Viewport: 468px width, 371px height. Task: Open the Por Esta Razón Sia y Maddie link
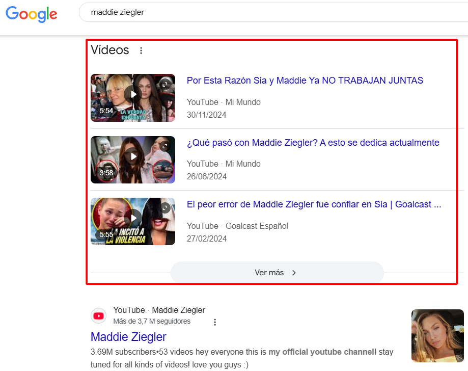coord(305,81)
